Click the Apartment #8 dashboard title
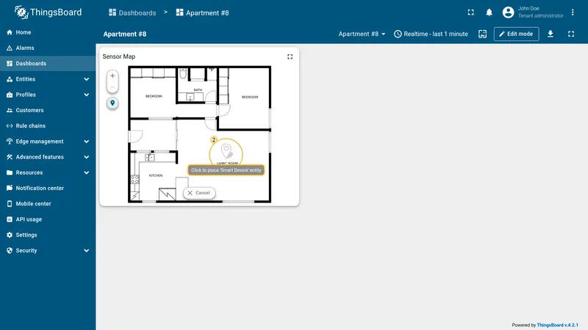588x330 pixels. pos(125,34)
